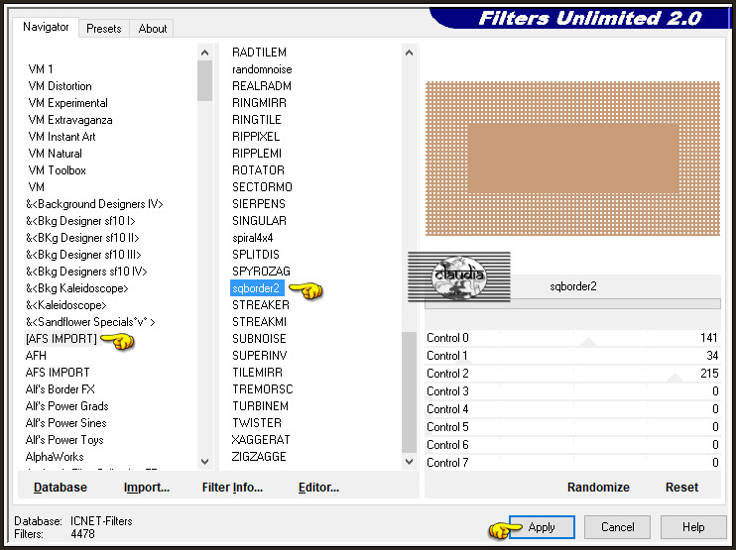Select the [AFS IMPORT] category
The width and height of the screenshot is (736, 550).
pos(61,339)
